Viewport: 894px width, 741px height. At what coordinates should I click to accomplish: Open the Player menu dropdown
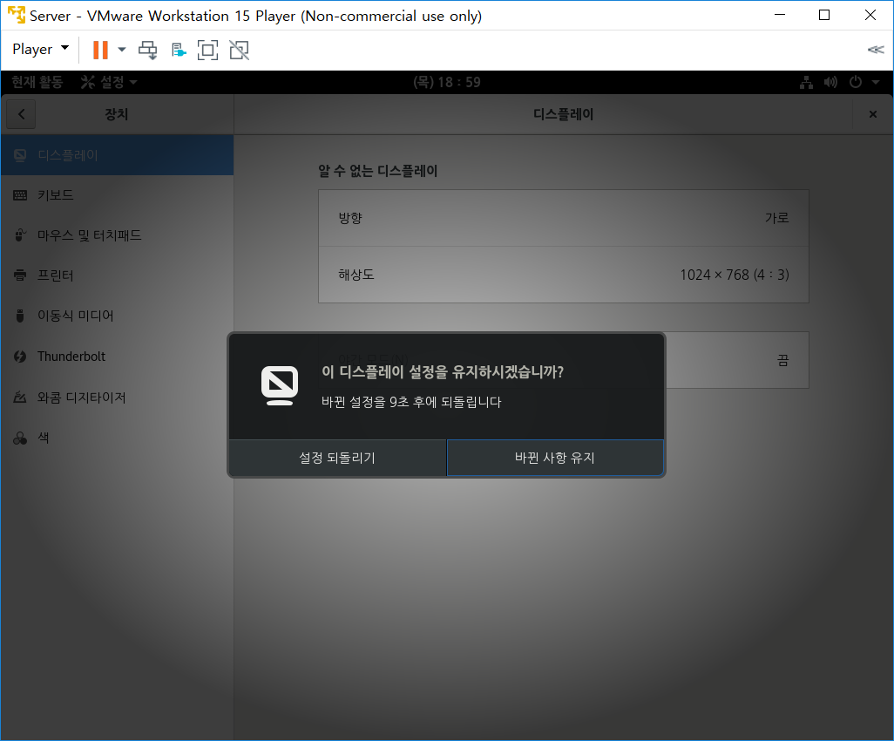click(40, 50)
